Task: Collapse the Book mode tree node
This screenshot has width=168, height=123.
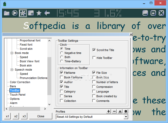Action: click(x=12, y=53)
